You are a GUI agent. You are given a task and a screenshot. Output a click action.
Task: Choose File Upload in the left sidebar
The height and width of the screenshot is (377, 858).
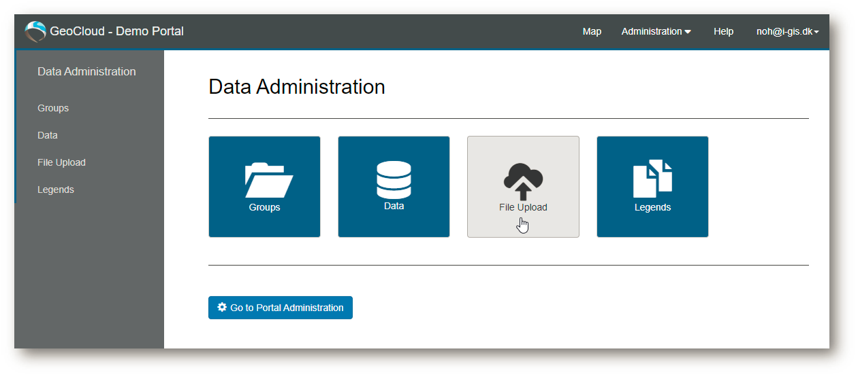click(61, 162)
